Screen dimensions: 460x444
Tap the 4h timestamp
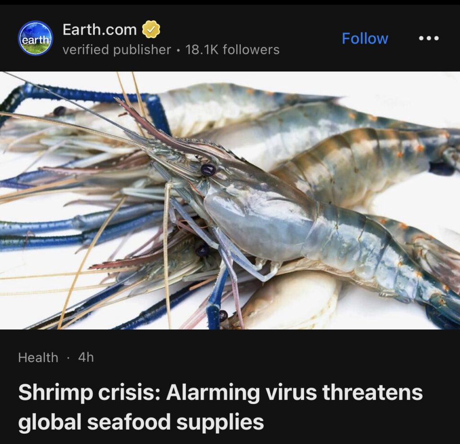pos(86,357)
